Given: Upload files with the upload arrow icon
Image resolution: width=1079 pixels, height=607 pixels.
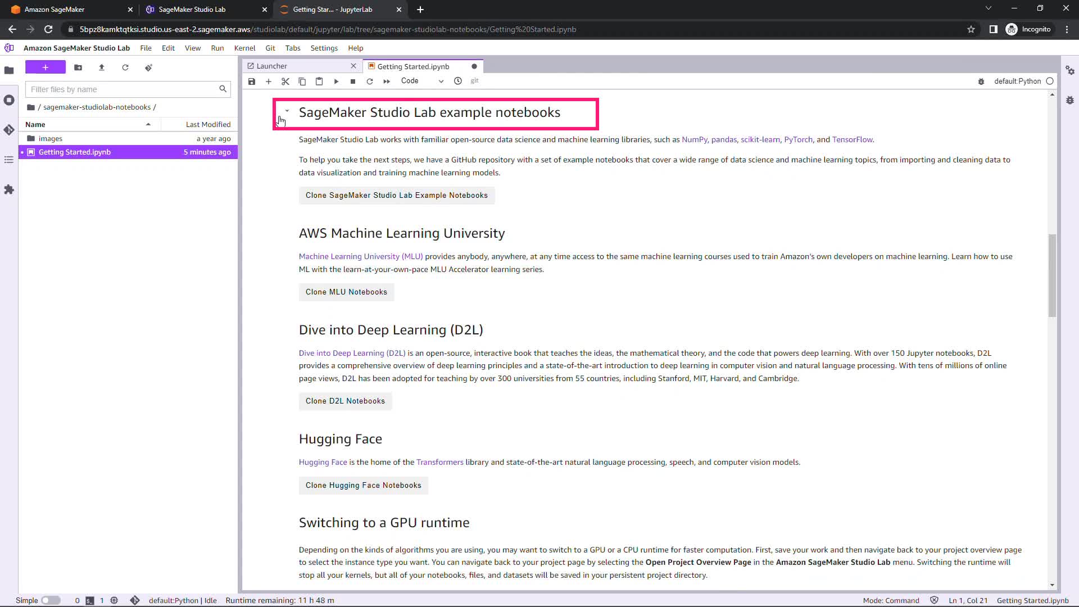Looking at the screenshot, I should 102,67.
